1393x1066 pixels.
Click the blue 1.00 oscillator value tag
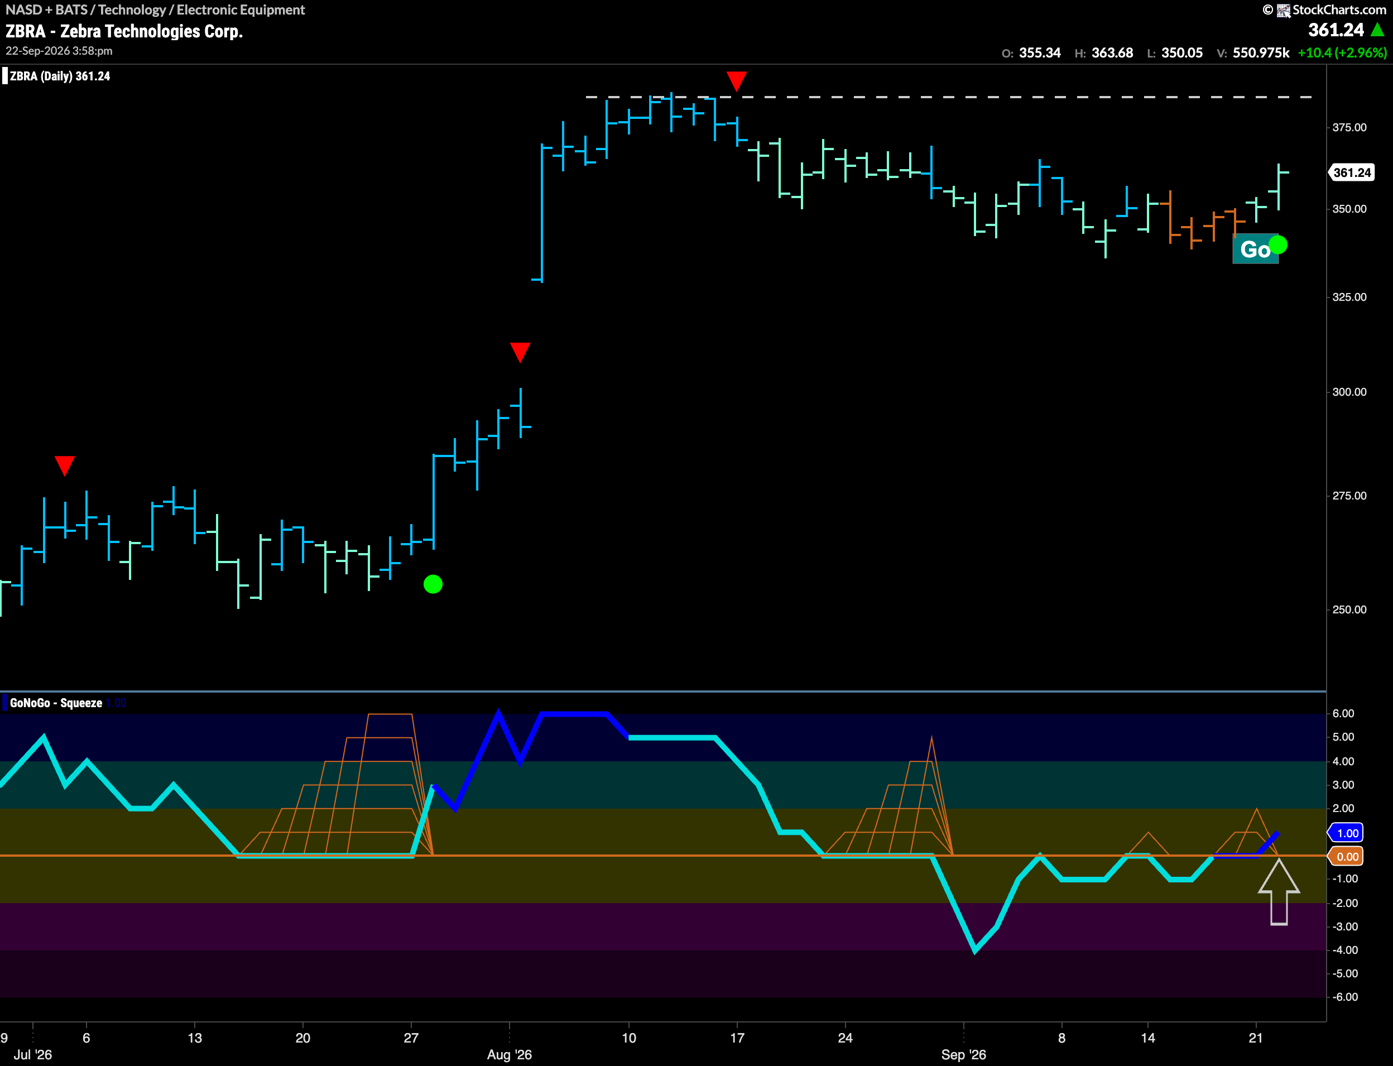pos(1346,833)
